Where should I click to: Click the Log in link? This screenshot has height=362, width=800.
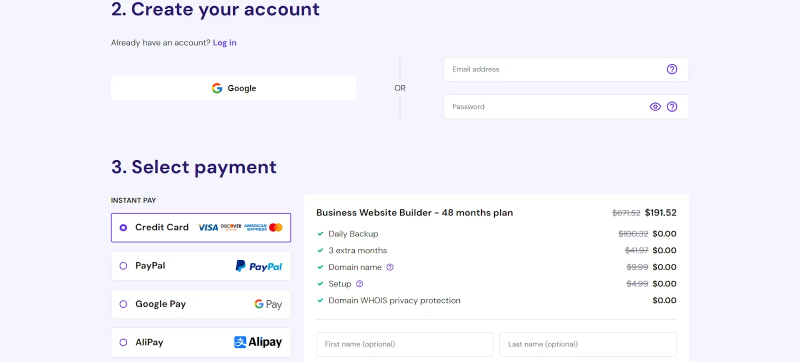pos(224,42)
